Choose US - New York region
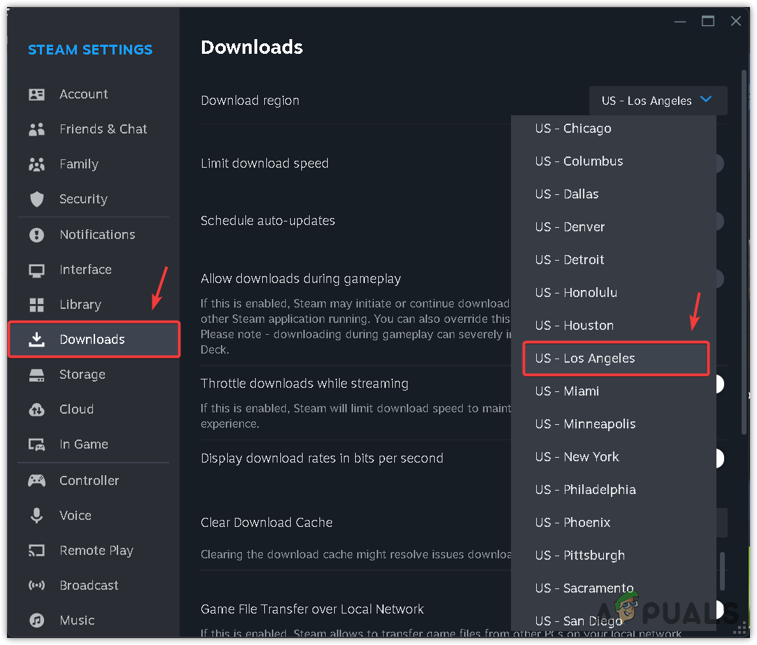This screenshot has height=645, width=757. click(577, 457)
